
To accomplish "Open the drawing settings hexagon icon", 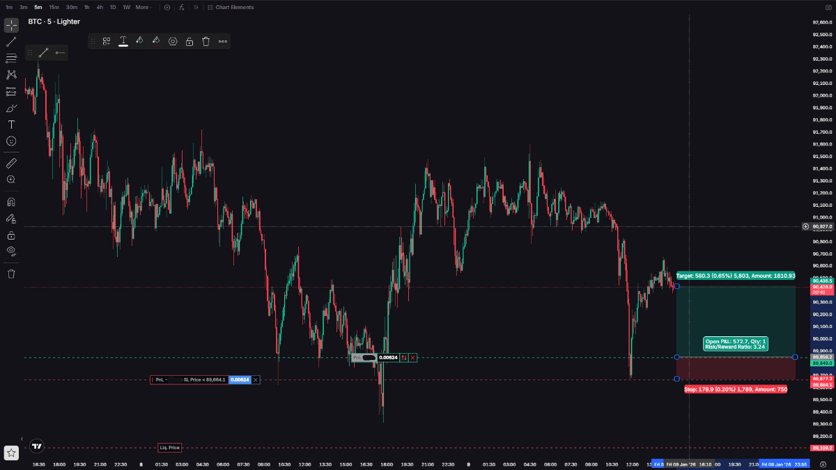I will click(173, 42).
